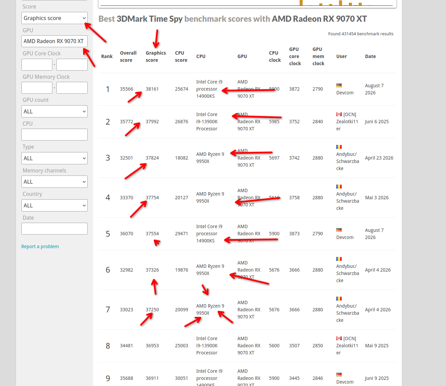Select overall score 33370
Image resolution: width=446 pixels, height=386 pixels.
(126, 198)
